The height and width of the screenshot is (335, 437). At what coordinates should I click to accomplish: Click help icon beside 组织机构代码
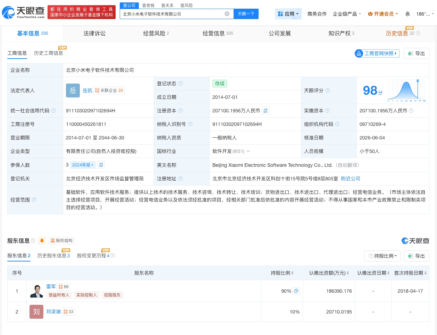click(x=337, y=124)
